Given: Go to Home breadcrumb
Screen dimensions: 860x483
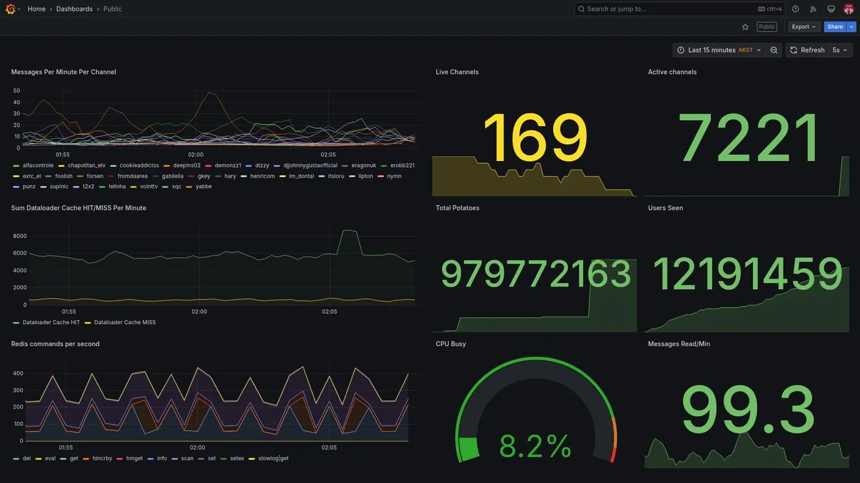Looking at the screenshot, I should click(36, 9).
